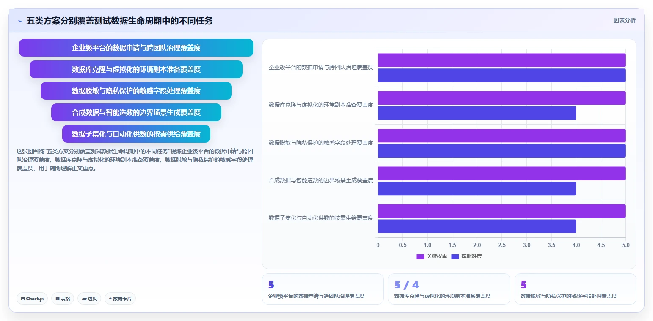Viewport: 653px width, 321px height.
Task: Select the 数据库克隆与虚拟化的环境副本准备覆盖度 funnel bar
Action: pos(136,69)
